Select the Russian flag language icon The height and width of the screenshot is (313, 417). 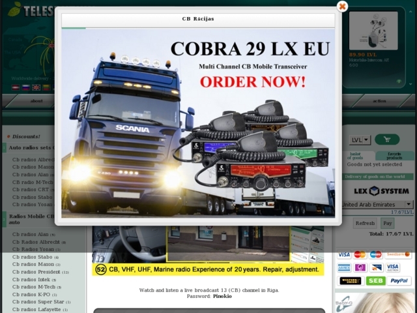click(25, 87)
